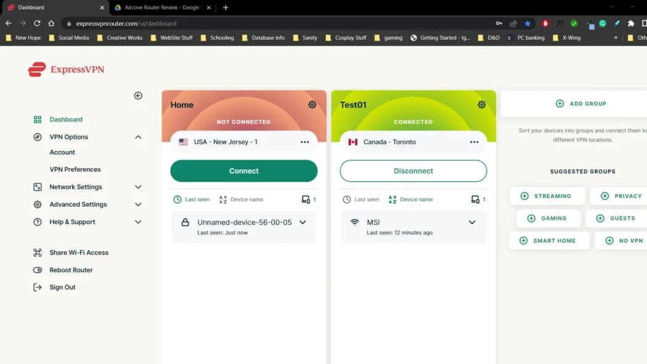Share this page icon
Image resolution: width=647 pixels, height=364 pixels.
[x=513, y=23]
